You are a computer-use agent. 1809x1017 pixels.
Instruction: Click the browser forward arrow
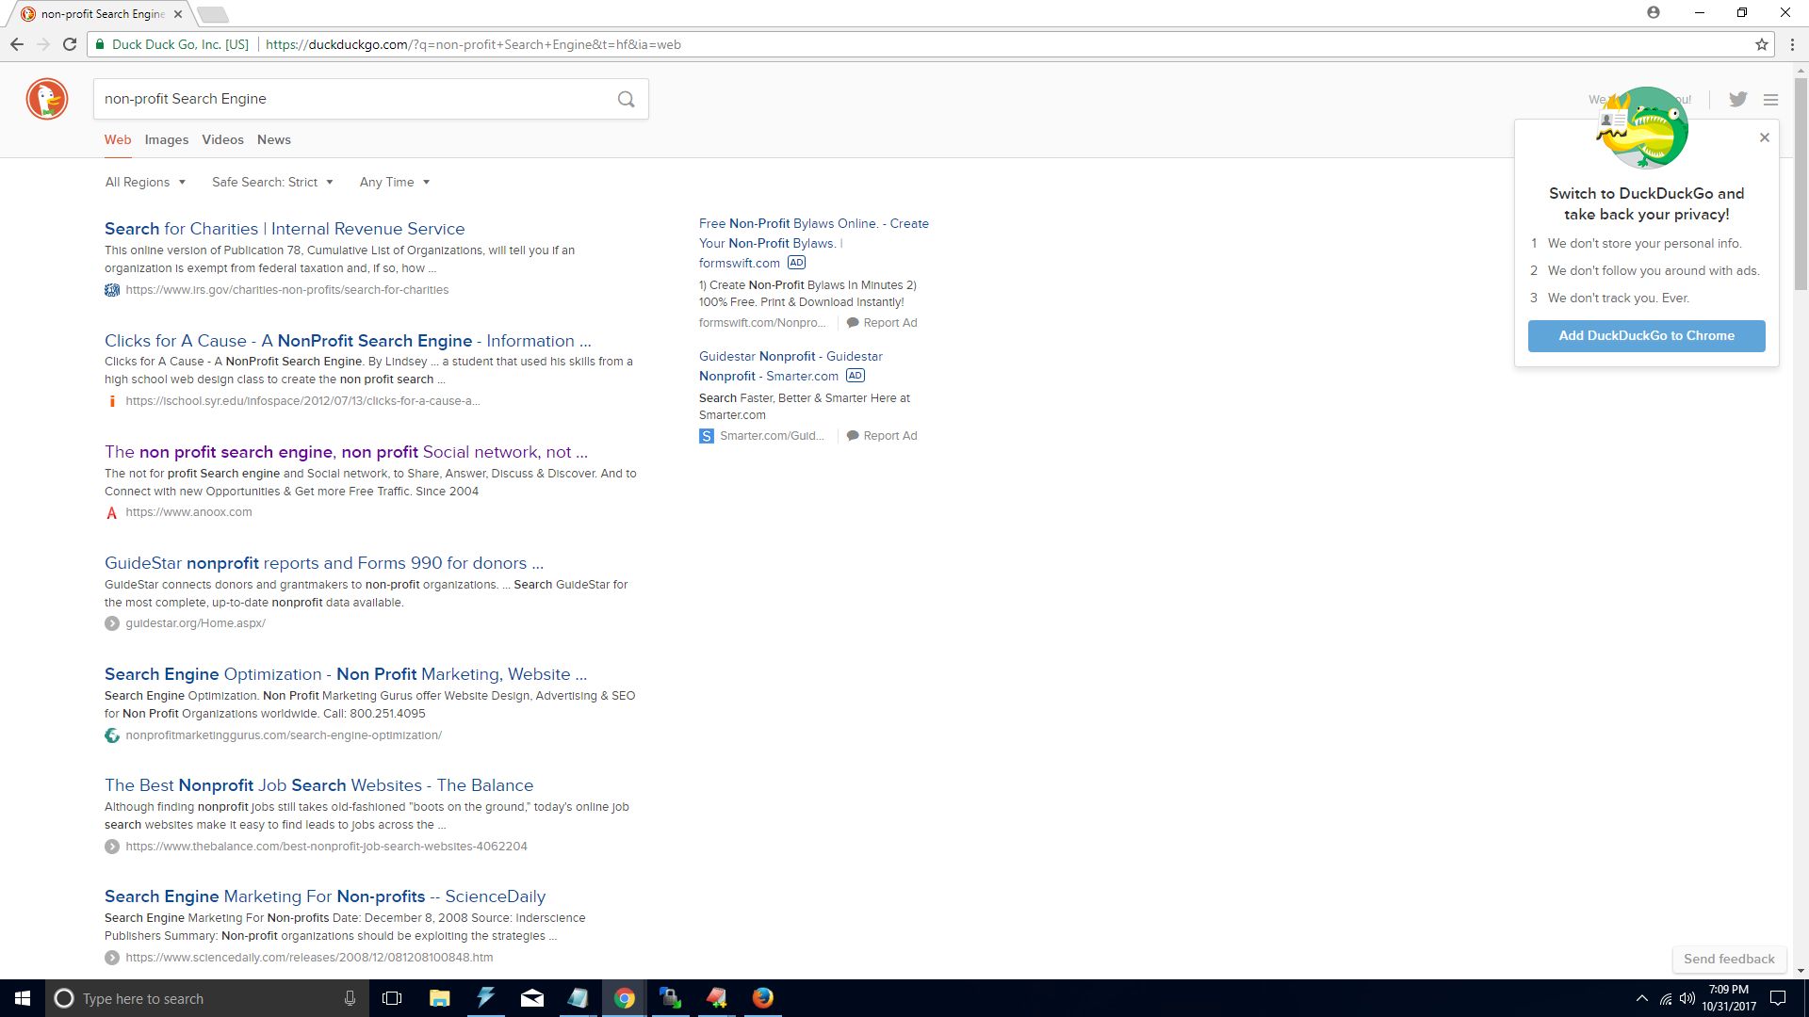click(43, 44)
